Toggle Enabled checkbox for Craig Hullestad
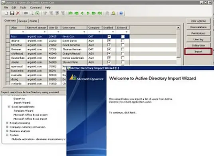The image size is (214, 156). 109,54
